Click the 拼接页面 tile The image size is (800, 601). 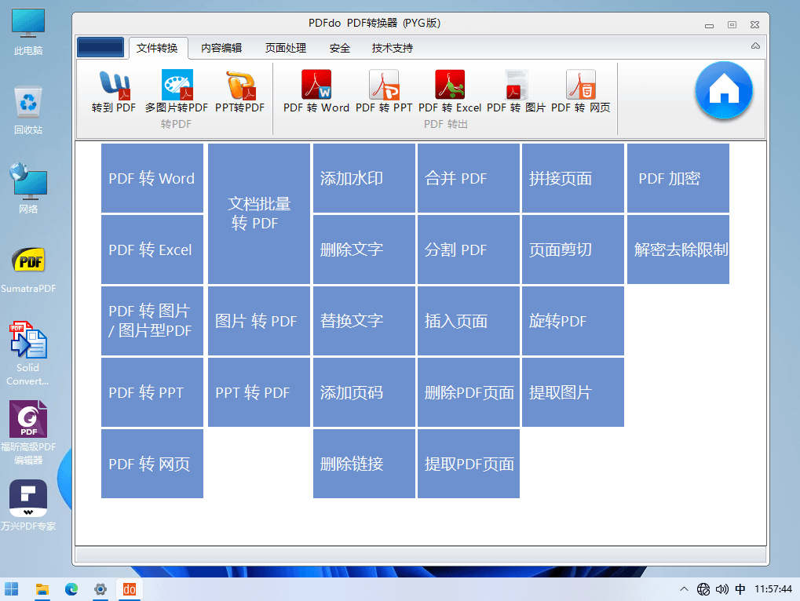click(x=573, y=178)
